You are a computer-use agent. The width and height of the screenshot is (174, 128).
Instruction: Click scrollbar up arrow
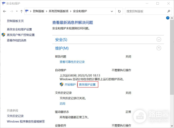click(x=172, y=18)
